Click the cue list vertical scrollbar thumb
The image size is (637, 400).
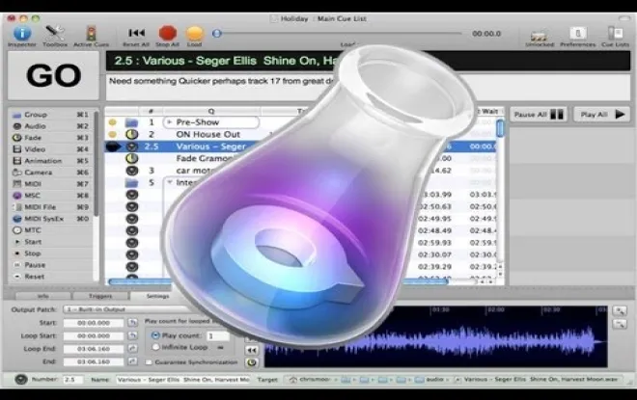500,128
